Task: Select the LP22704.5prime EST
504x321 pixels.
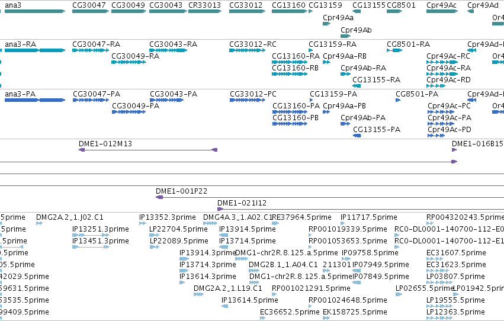Action: click(155, 235)
